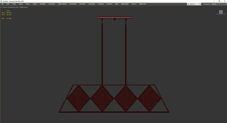The image size is (227, 123).
Task: Open the Rendering menu
Action: pyautogui.click(x=73, y=4)
